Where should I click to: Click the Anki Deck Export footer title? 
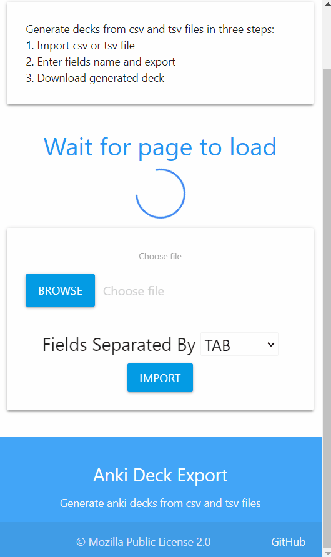[160, 475]
